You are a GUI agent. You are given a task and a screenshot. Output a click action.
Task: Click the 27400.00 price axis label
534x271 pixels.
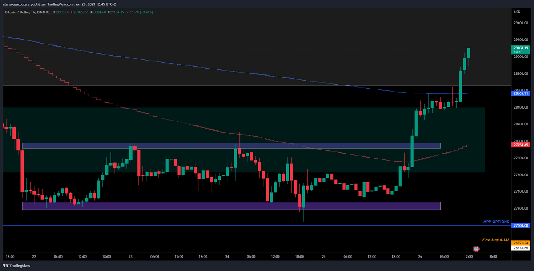pos(520,191)
